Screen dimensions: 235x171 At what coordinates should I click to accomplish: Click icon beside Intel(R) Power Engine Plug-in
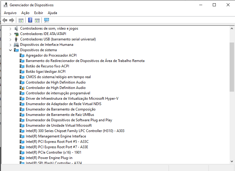pos(22,158)
